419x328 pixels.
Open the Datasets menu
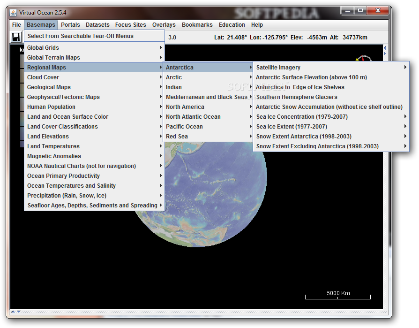97,25
